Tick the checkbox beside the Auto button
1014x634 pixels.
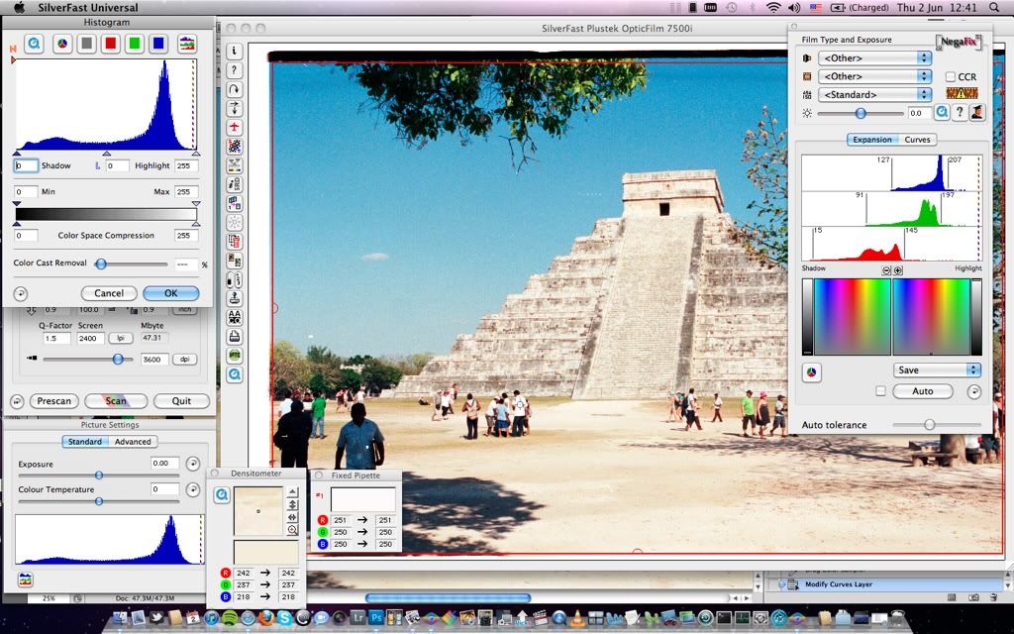[x=880, y=391]
